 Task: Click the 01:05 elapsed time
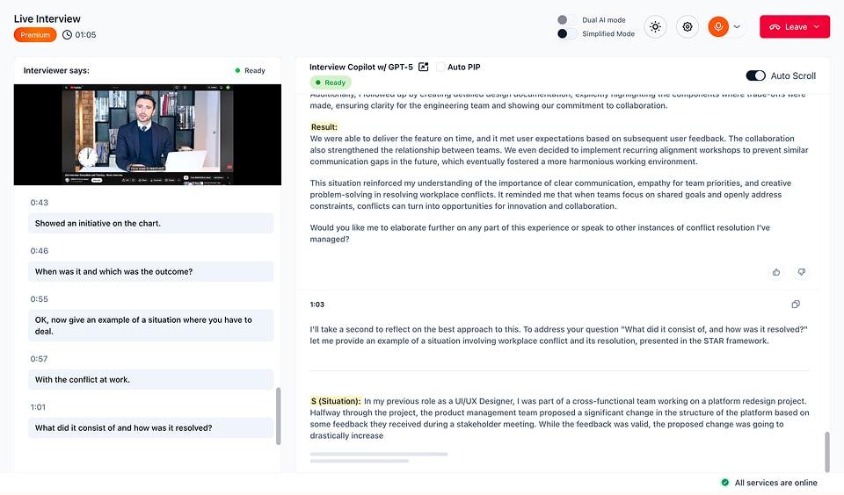pyautogui.click(x=85, y=35)
